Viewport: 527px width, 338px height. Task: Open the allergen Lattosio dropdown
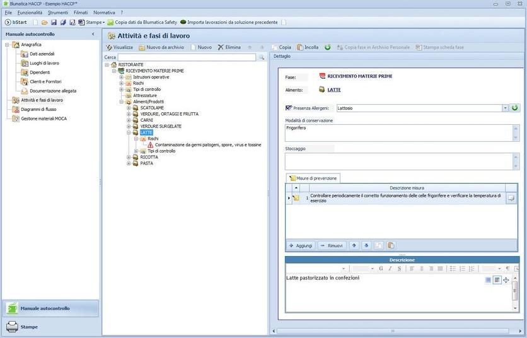coord(505,108)
